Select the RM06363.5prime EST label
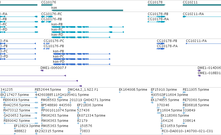The width and height of the screenshot is (221, 135). pos(55,121)
